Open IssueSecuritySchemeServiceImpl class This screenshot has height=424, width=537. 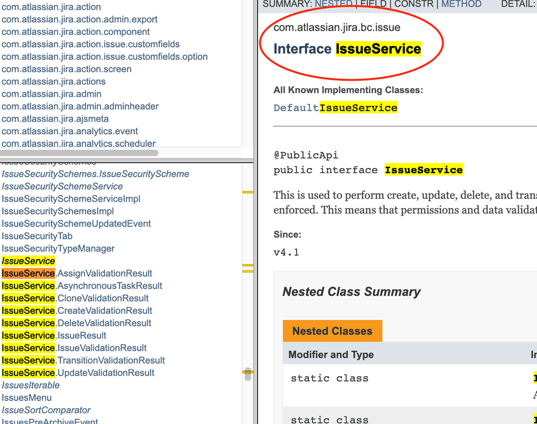click(71, 199)
